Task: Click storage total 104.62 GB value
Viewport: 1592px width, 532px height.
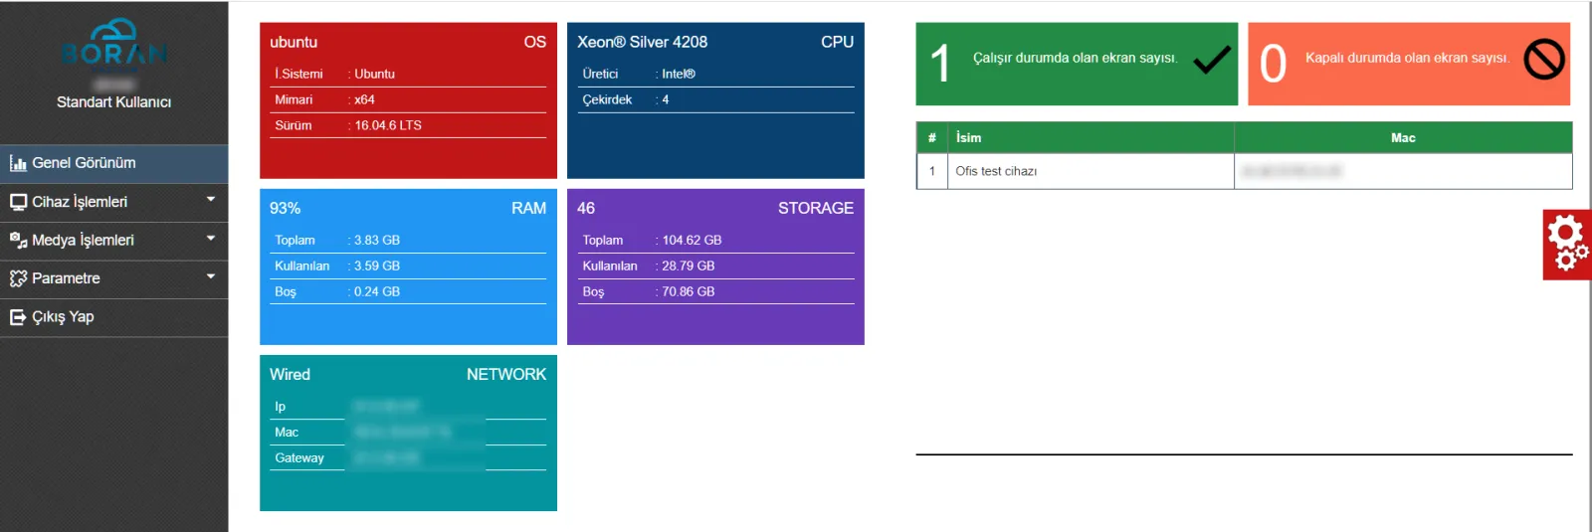Action: pos(693,240)
